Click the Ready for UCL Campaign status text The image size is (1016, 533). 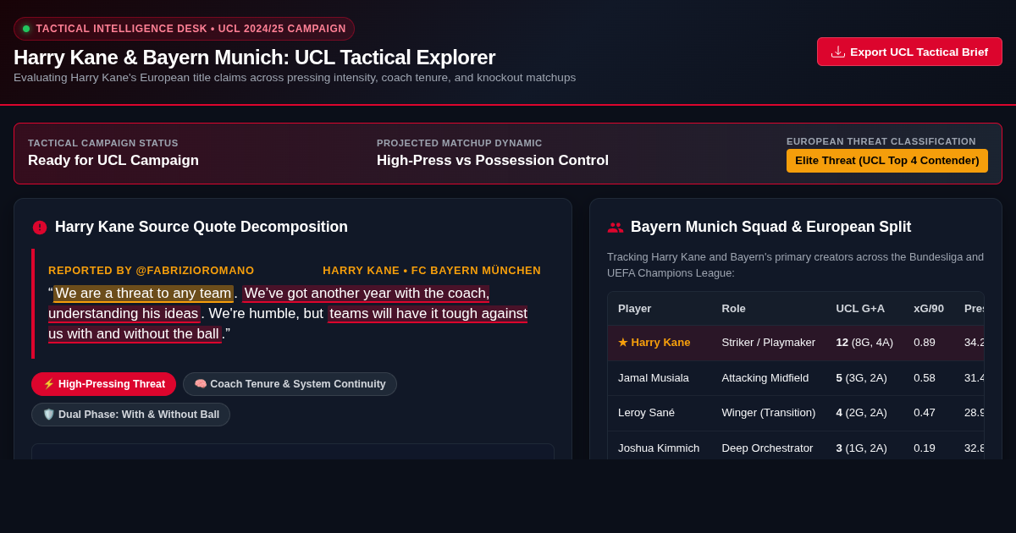click(x=113, y=161)
